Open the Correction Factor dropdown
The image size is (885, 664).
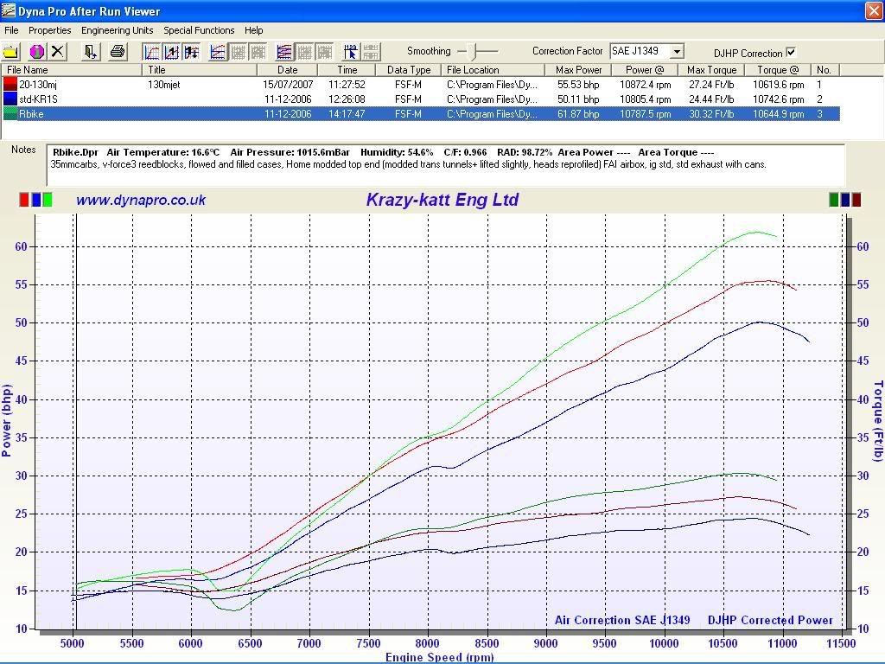pos(677,51)
